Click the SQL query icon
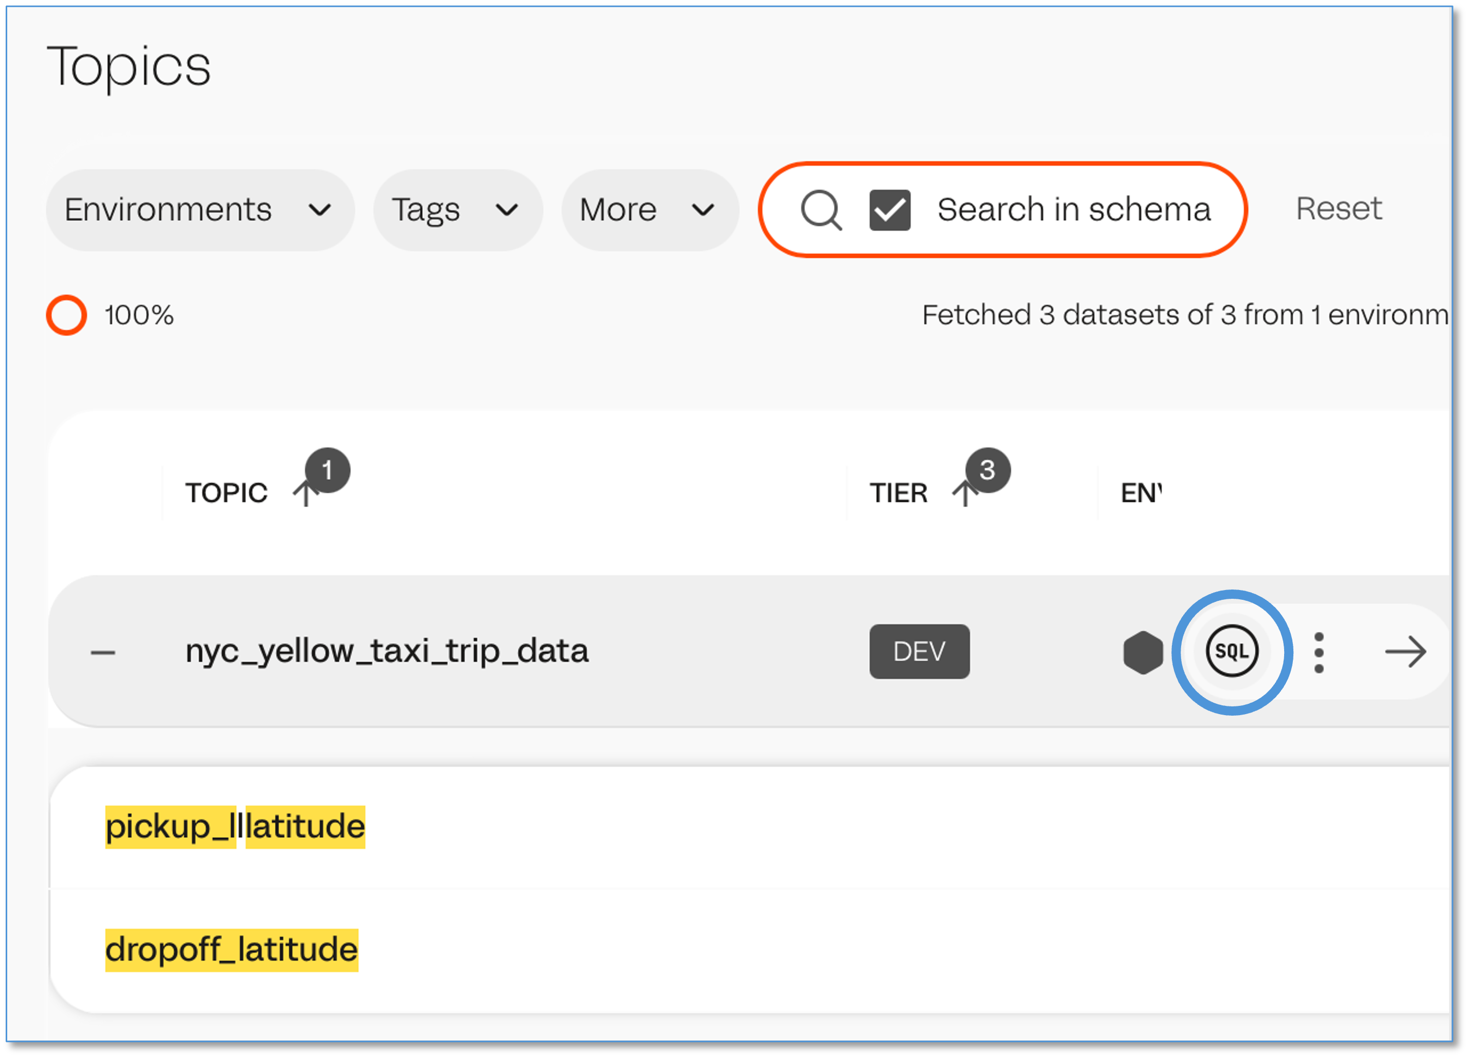1470x1057 pixels. 1232,651
